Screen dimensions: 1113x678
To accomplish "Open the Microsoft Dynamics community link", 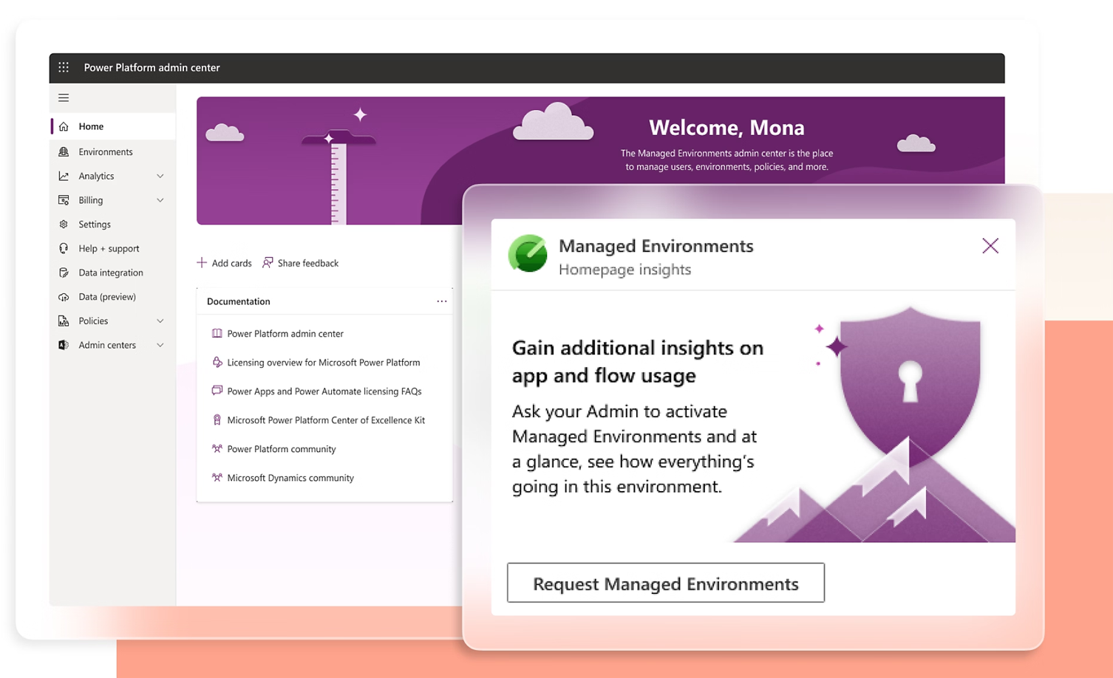I will click(x=290, y=477).
